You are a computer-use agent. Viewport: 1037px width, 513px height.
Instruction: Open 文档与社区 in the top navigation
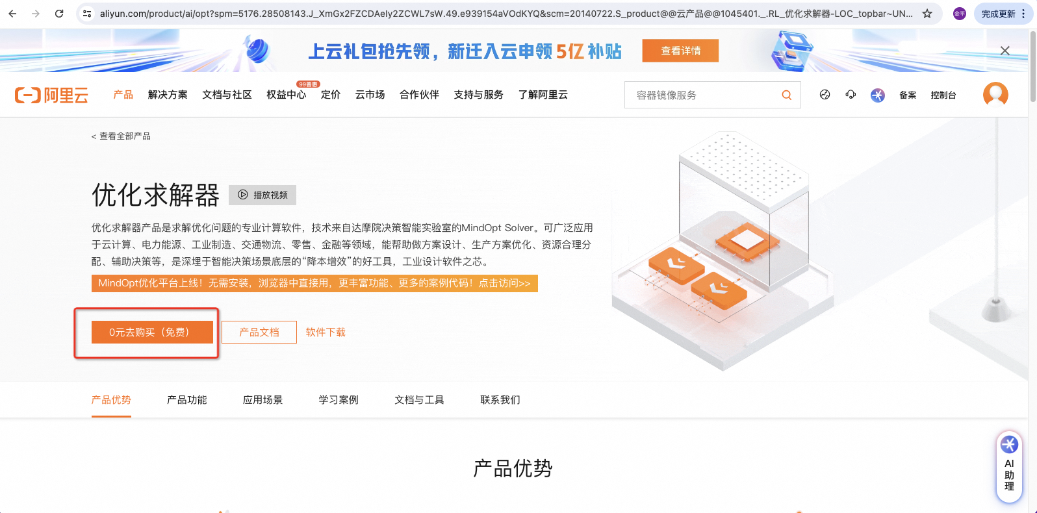pos(227,95)
